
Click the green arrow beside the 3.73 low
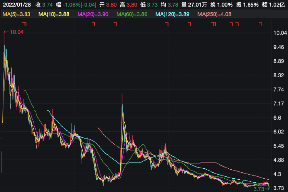coord(267,189)
